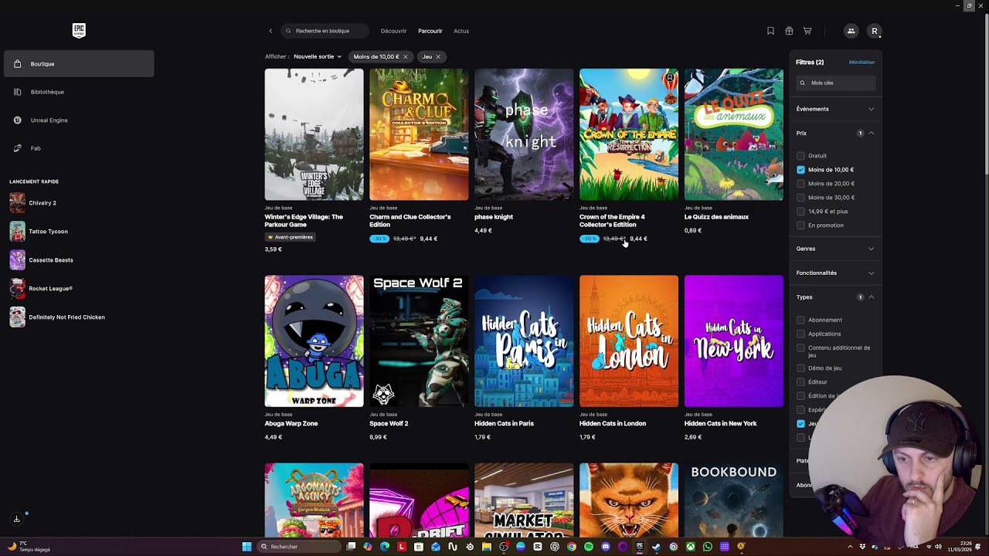This screenshot has height=556, width=989.
Task: Open the Crown of the Empire 4 cover
Action: point(629,134)
